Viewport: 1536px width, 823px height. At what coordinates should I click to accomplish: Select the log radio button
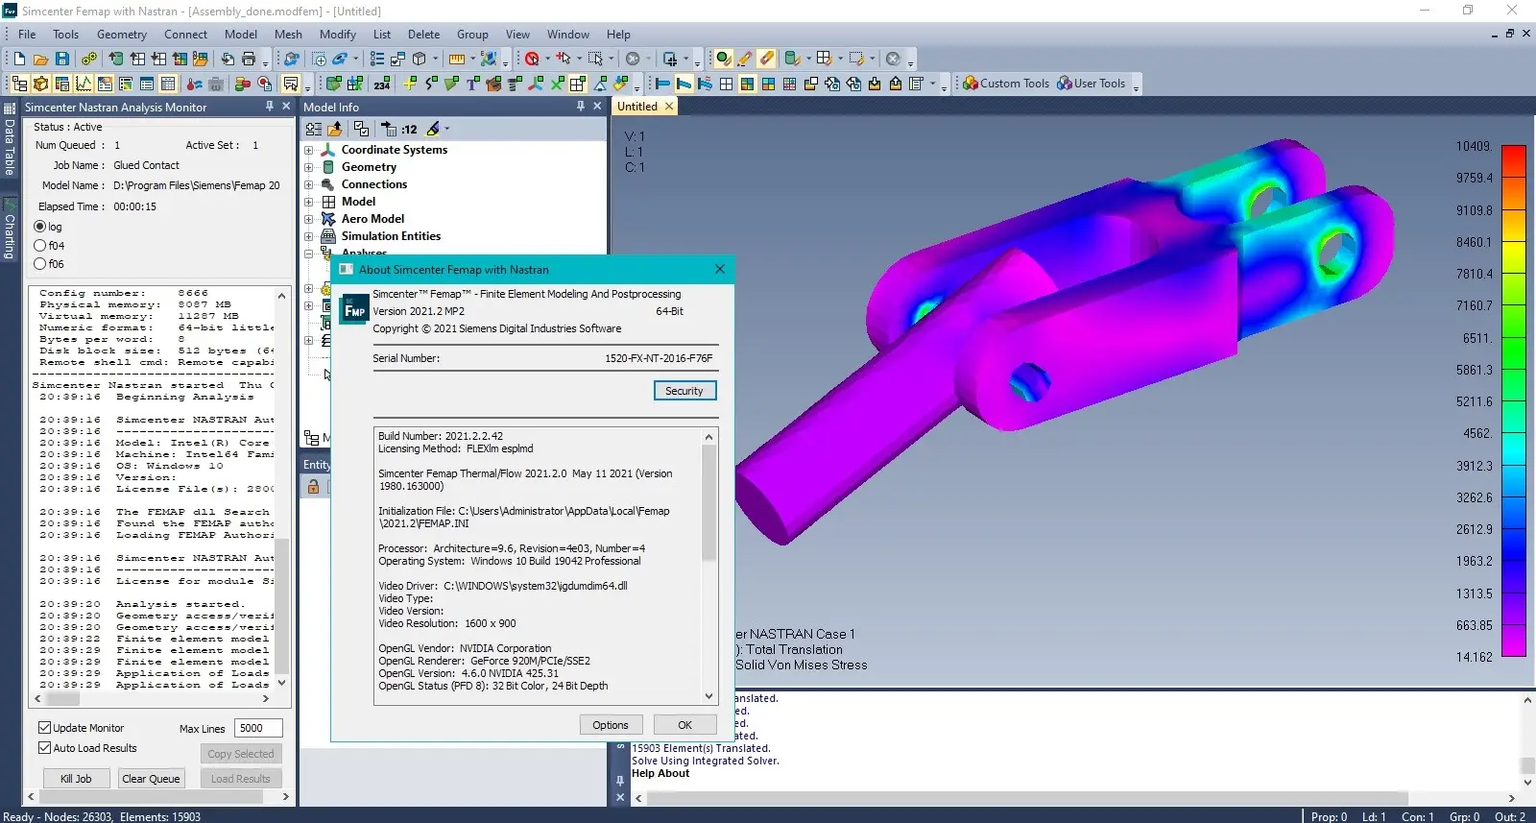point(40,227)
